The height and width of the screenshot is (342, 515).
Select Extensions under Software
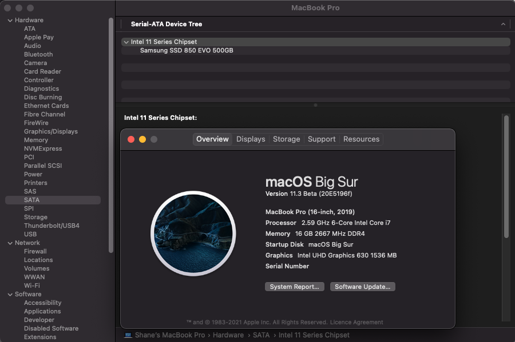[x=40, y=337]
